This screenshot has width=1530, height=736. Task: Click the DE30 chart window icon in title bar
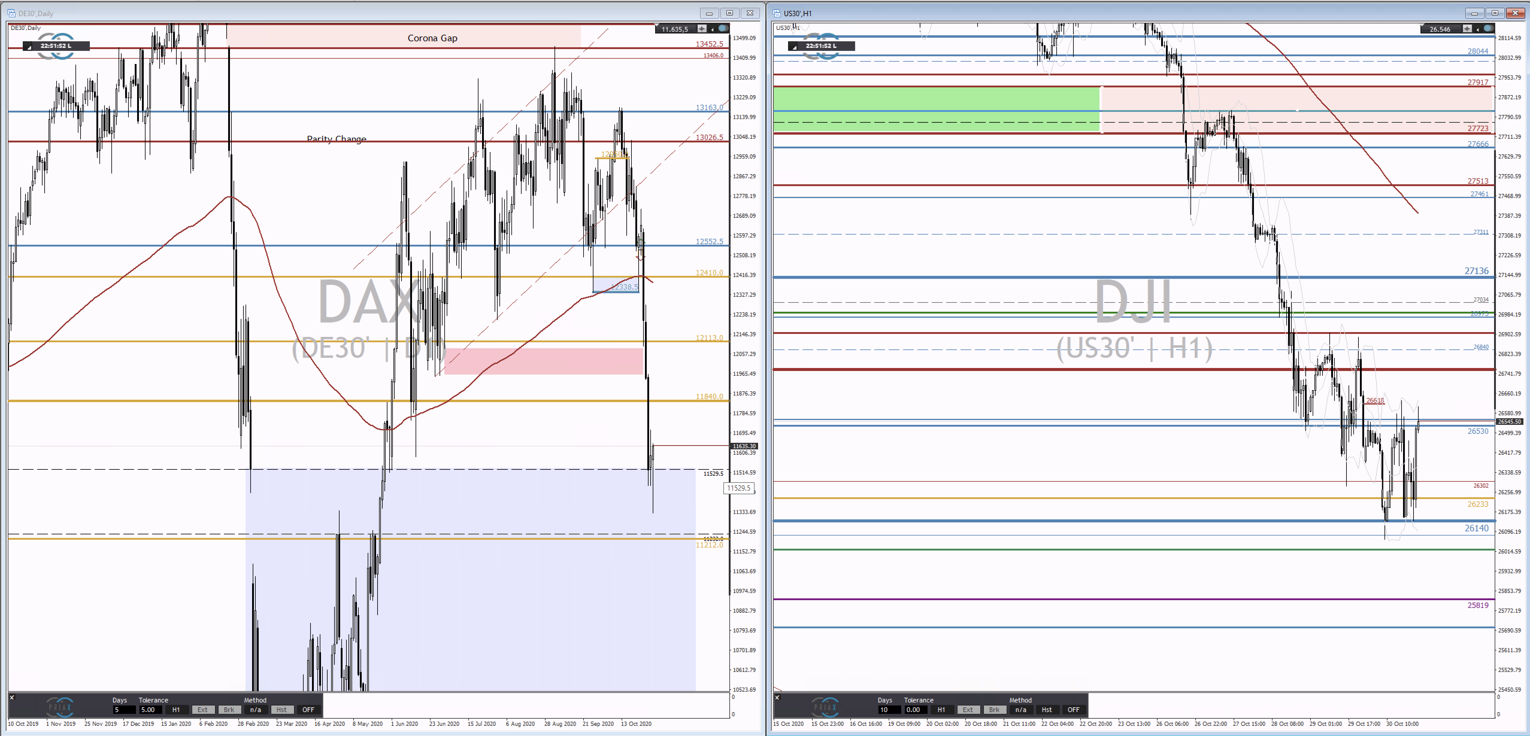point(12,13)
